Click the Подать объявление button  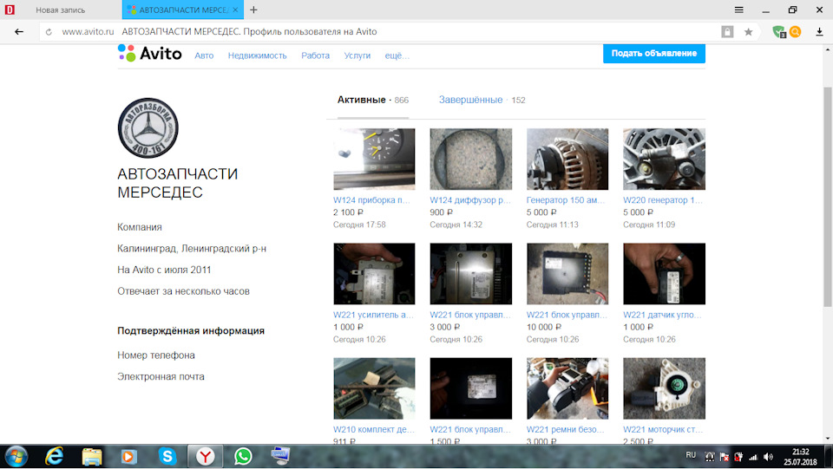click(654, 53)
